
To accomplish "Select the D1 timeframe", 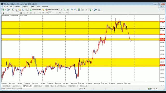I will 60,13.
